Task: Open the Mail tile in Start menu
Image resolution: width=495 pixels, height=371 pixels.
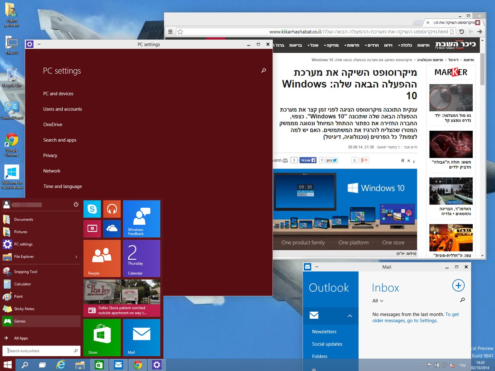Action: (141, 337)
